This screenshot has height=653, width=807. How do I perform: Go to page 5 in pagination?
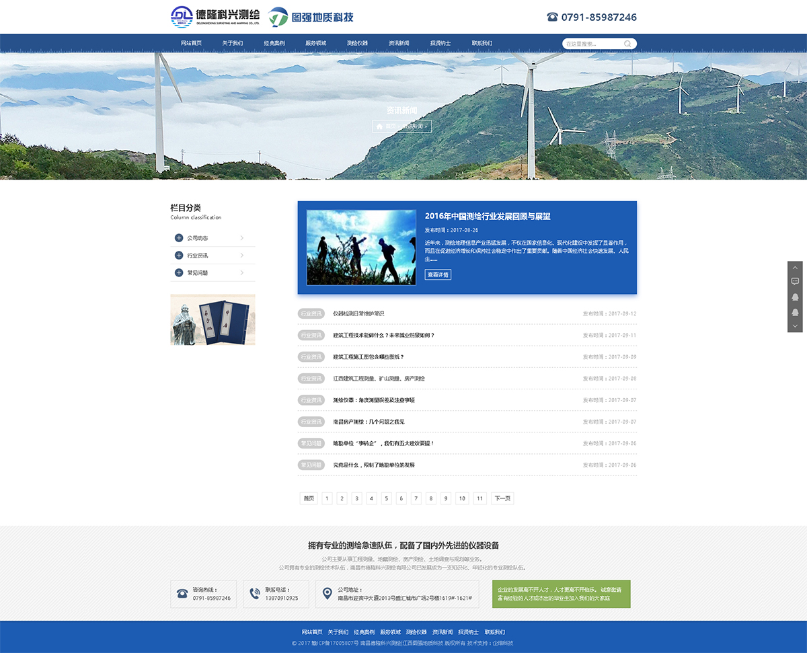point(386,498)
